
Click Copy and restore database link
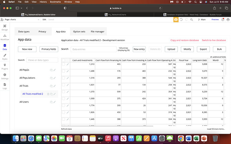point(184,40)
